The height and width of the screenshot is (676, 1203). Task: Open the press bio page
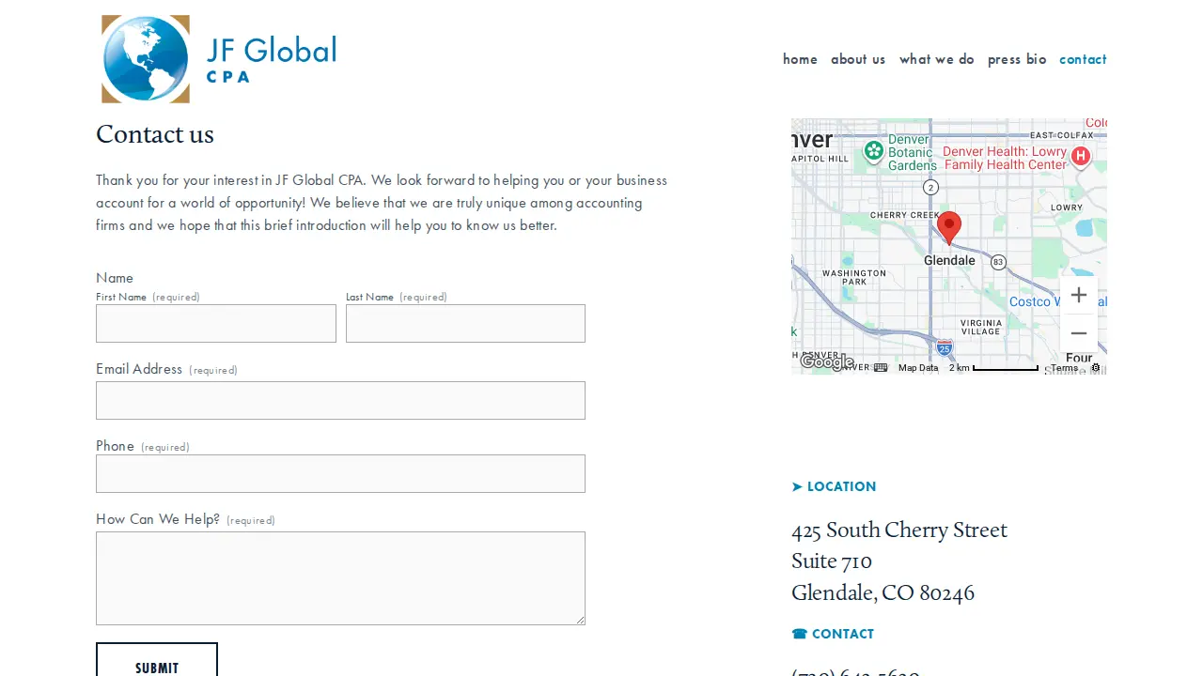1017,59
